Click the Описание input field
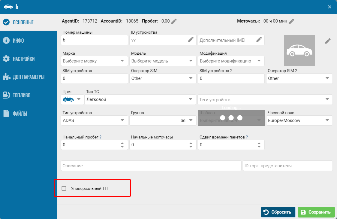The width and height of the screenshot is (337, 219). 151,166
